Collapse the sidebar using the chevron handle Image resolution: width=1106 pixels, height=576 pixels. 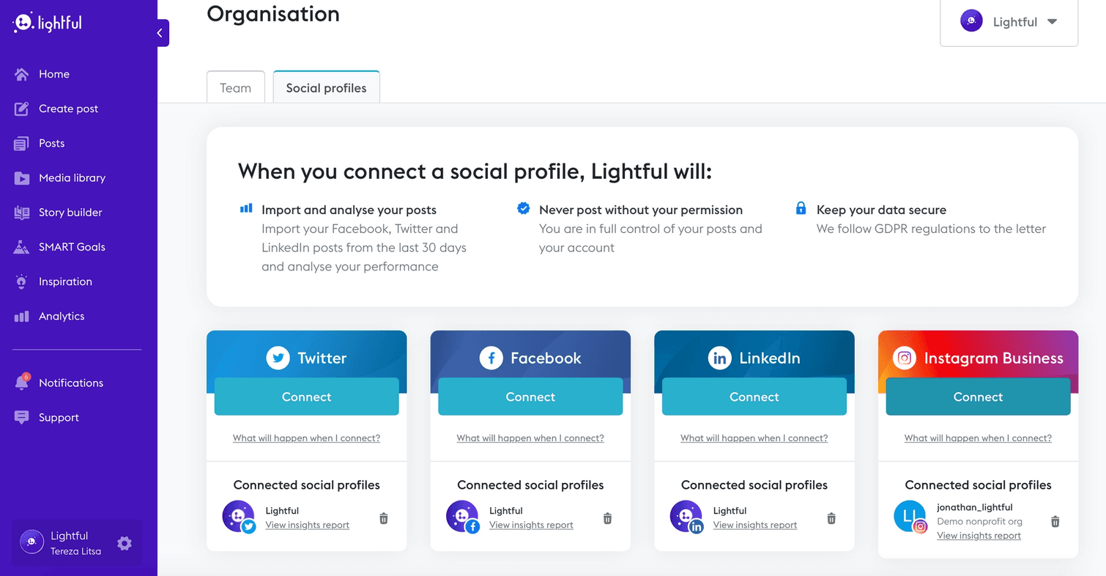(x=161, y=33)
